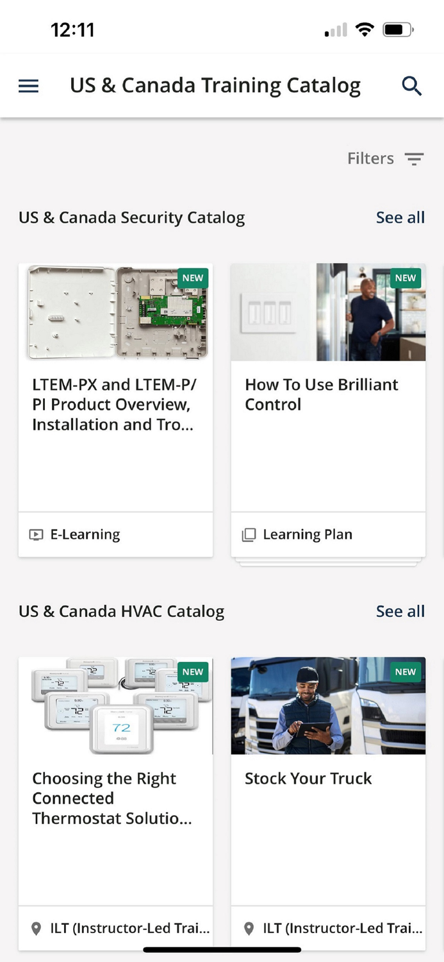444x962 pixels.
Task: Open How To Use Brilliant Control title
Action: click(322, 394)
